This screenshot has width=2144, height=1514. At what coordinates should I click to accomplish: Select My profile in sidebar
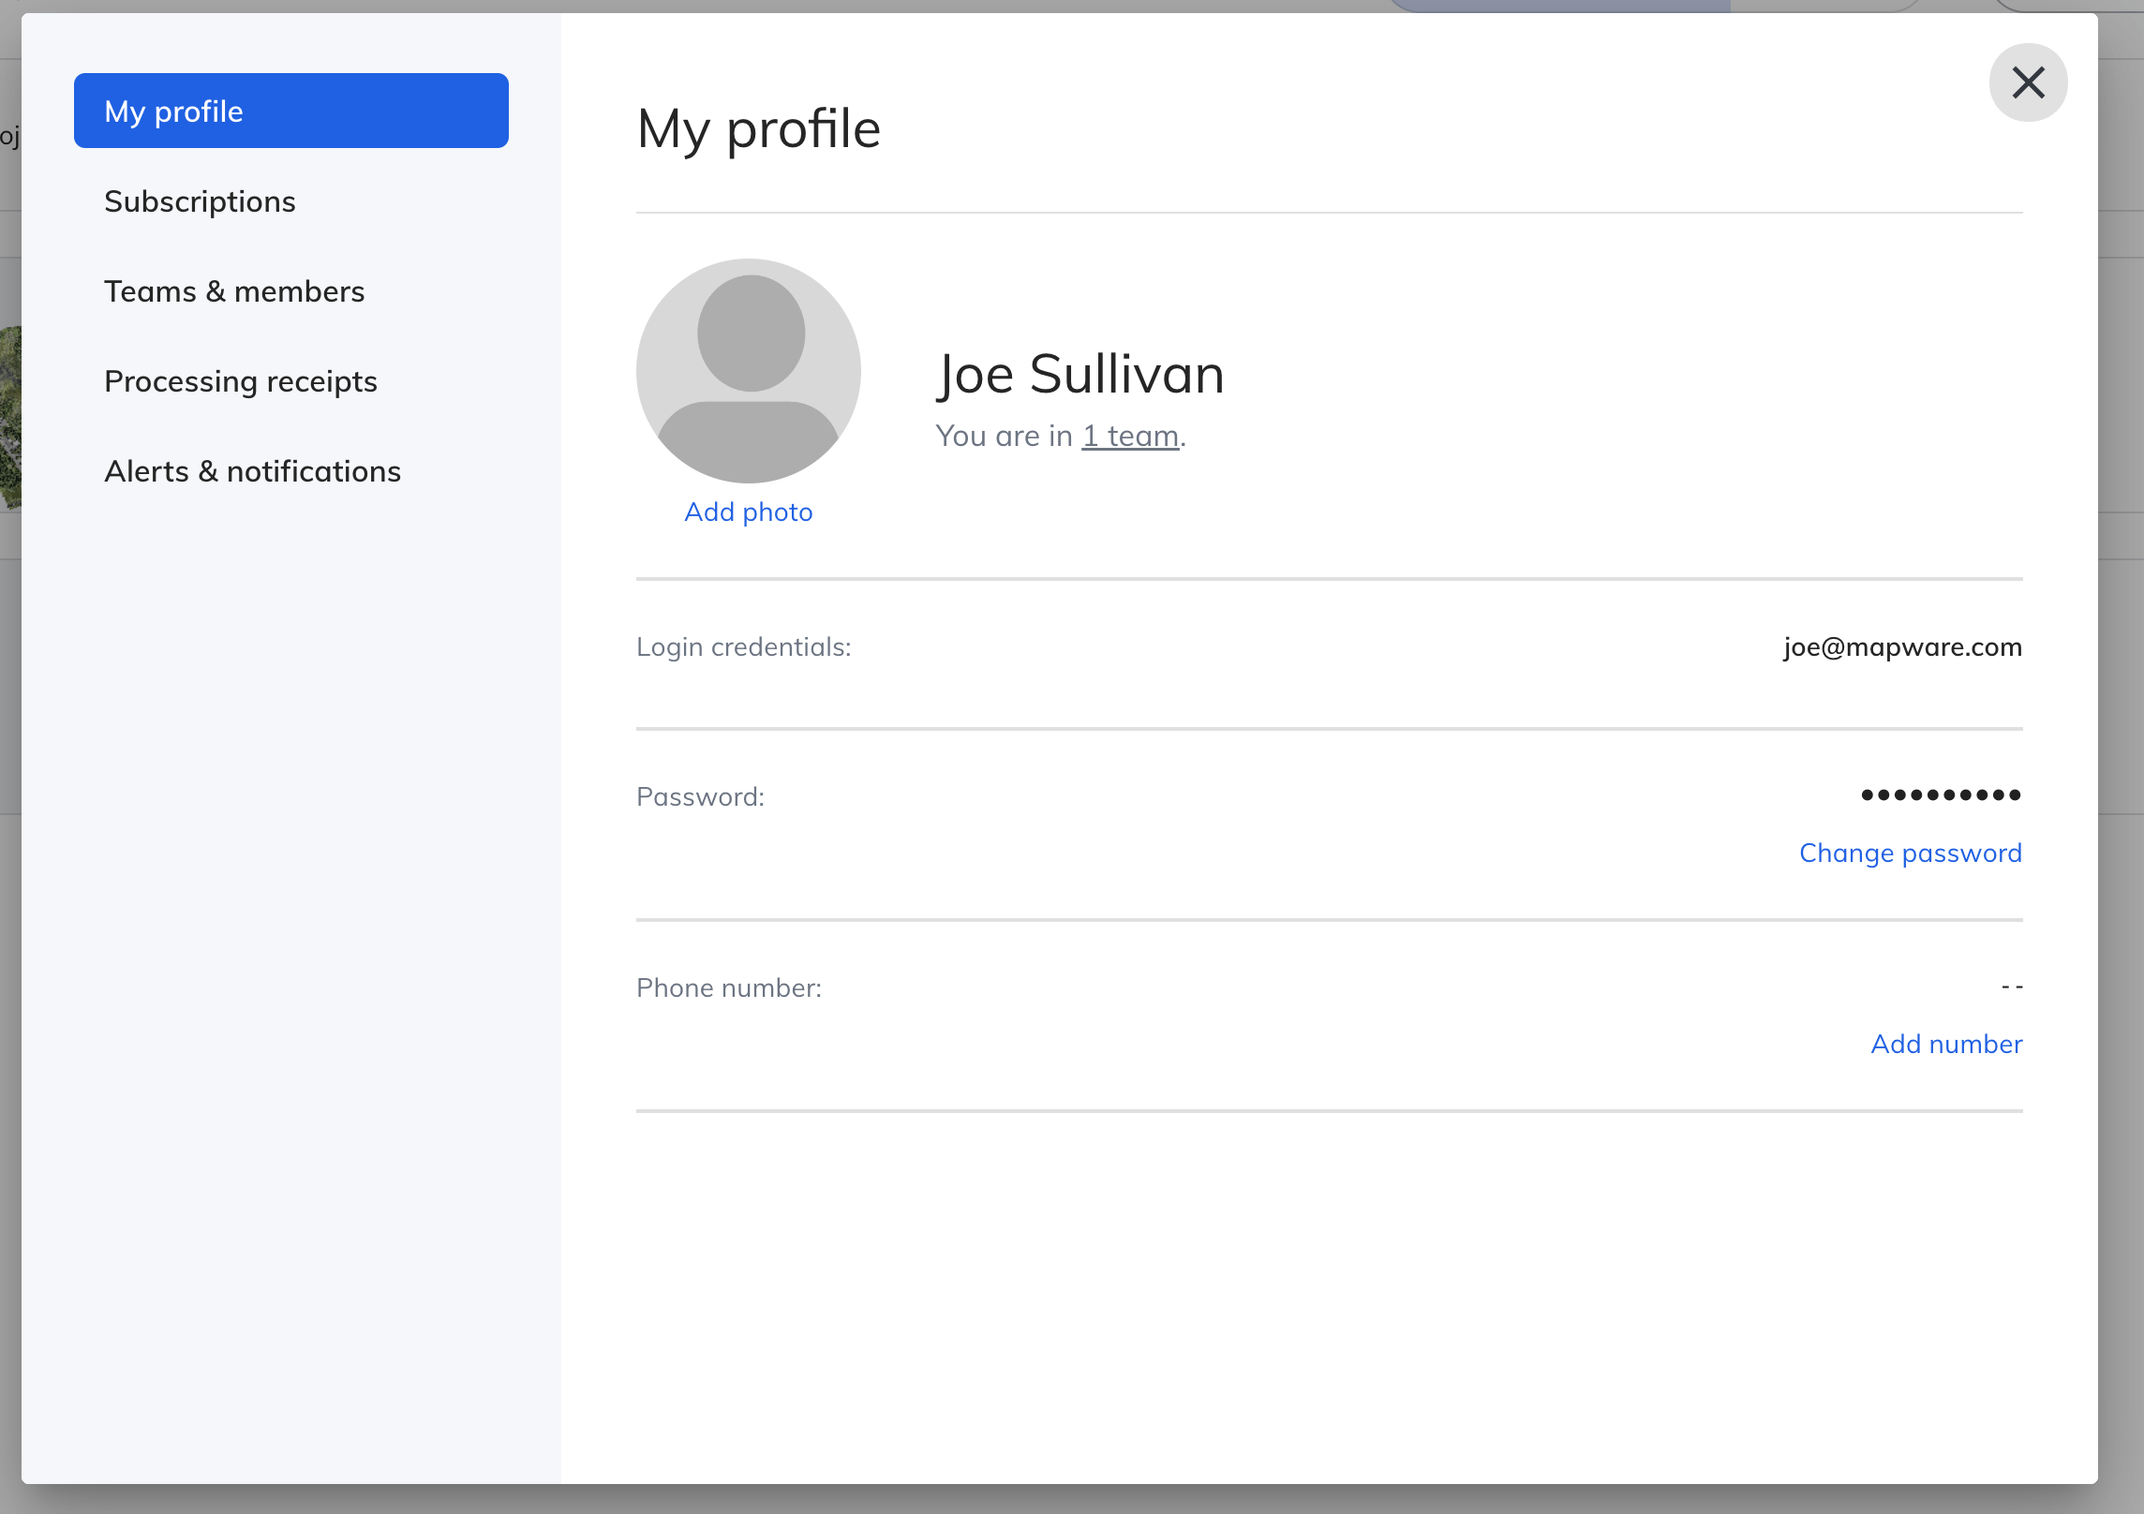pos(290,111)
